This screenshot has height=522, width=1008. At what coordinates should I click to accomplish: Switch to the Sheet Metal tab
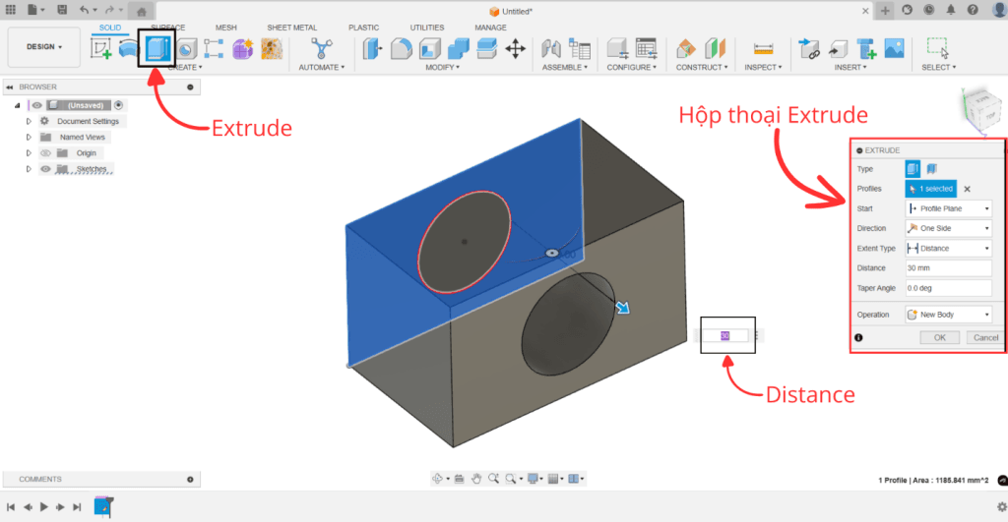291,28
